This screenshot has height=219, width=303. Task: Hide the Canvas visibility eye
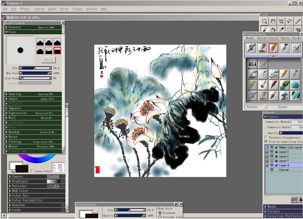point(272,170)
